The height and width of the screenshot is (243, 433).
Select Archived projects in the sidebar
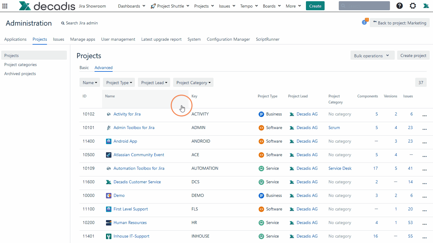click(x=20, y=74)
